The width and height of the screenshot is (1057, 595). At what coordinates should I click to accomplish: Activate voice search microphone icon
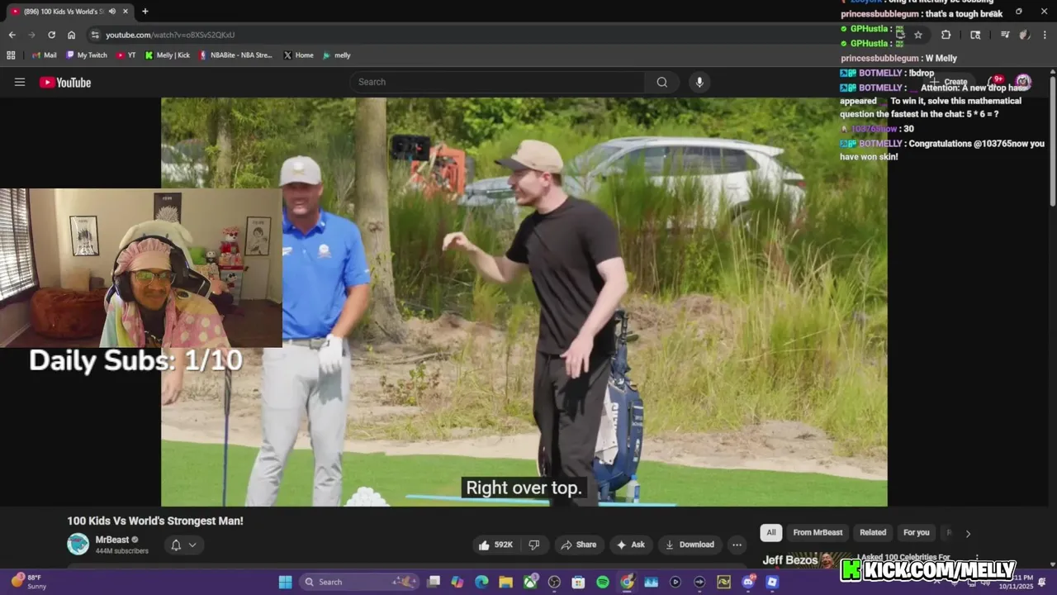click(699, 82)
